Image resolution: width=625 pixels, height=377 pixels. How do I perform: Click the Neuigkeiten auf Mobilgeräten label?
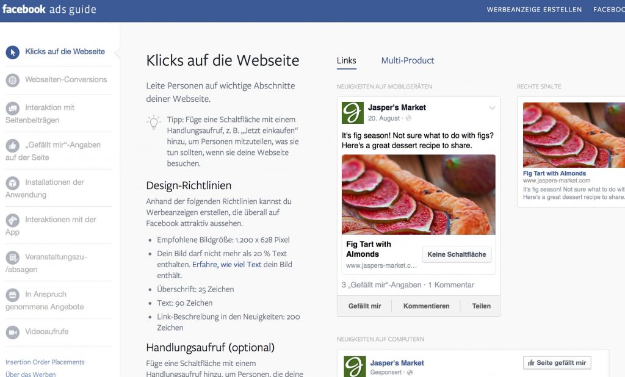(385, 87)
